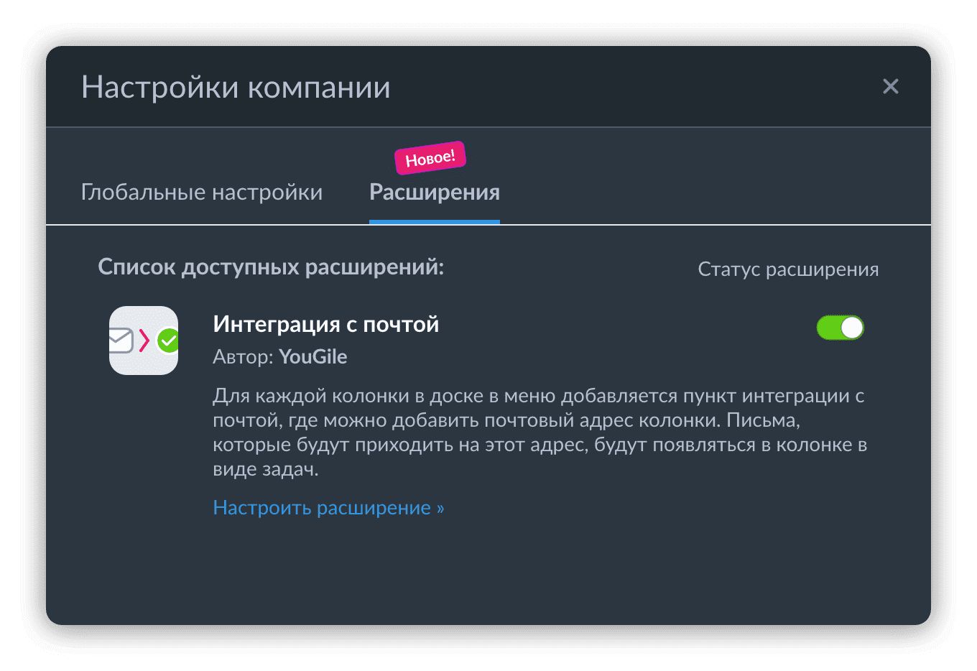
Task: Disable the Интеграция с почтой toggle
Action: pos(840,328)
